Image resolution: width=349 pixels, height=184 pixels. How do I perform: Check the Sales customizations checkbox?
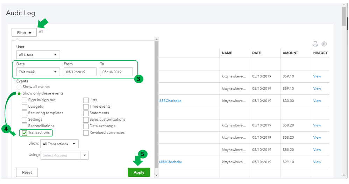[86, 120]
